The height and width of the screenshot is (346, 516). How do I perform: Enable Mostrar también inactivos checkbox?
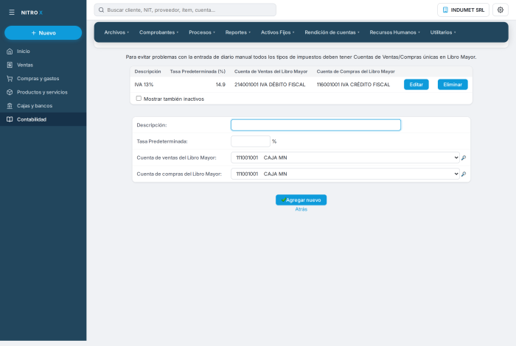[x=139, y=99]
